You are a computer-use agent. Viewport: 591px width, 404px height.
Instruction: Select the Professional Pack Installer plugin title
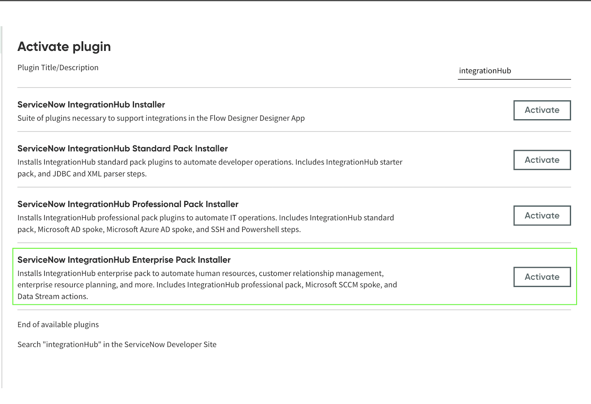(128, 204)
